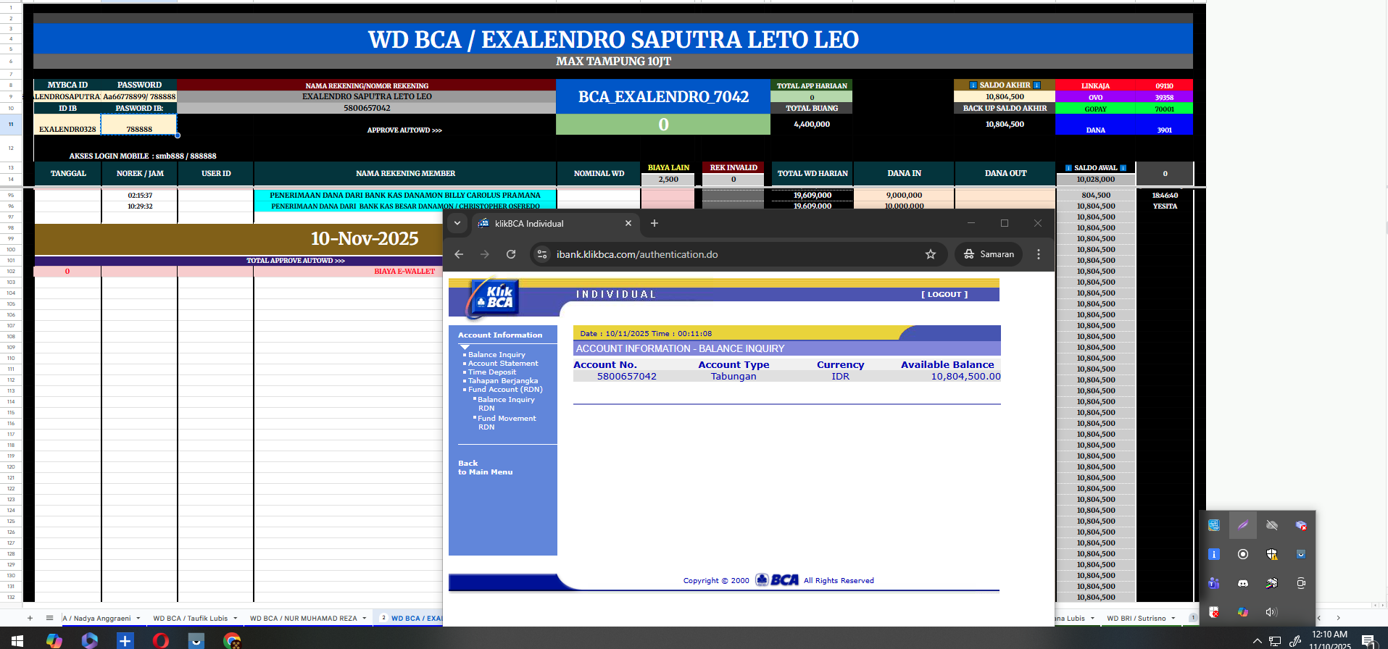Screen dimensions: 1388x649
Task: Close the klikBCA Individual tab
Action: [x=628, y=223]
